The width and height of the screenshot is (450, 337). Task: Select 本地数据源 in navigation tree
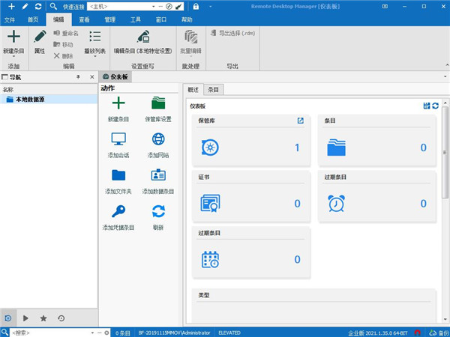click(49, 100)
